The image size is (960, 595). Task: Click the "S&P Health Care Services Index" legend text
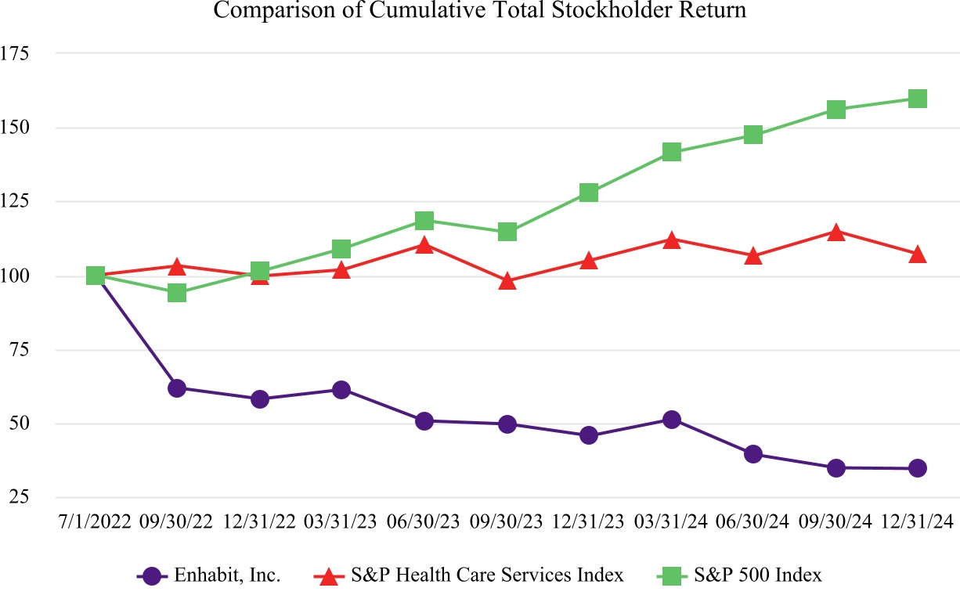(487, 576)
